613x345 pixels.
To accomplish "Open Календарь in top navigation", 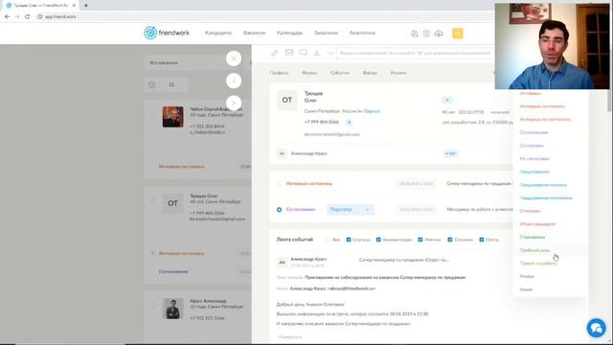I will 289,33.
